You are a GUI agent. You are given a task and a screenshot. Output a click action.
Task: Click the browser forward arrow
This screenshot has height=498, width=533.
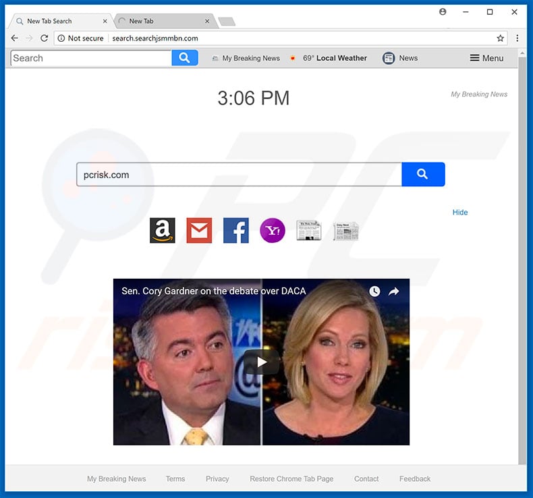(29, 38)
